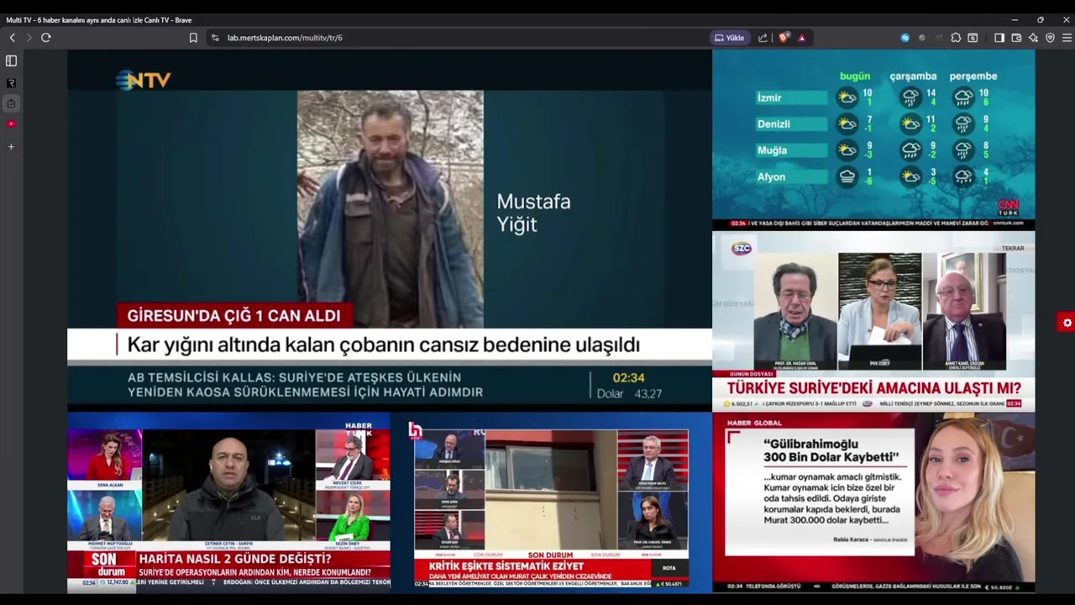Click the CNN Türk weather stream tile
1075x605 pixels.
click(x=873, y=139)
